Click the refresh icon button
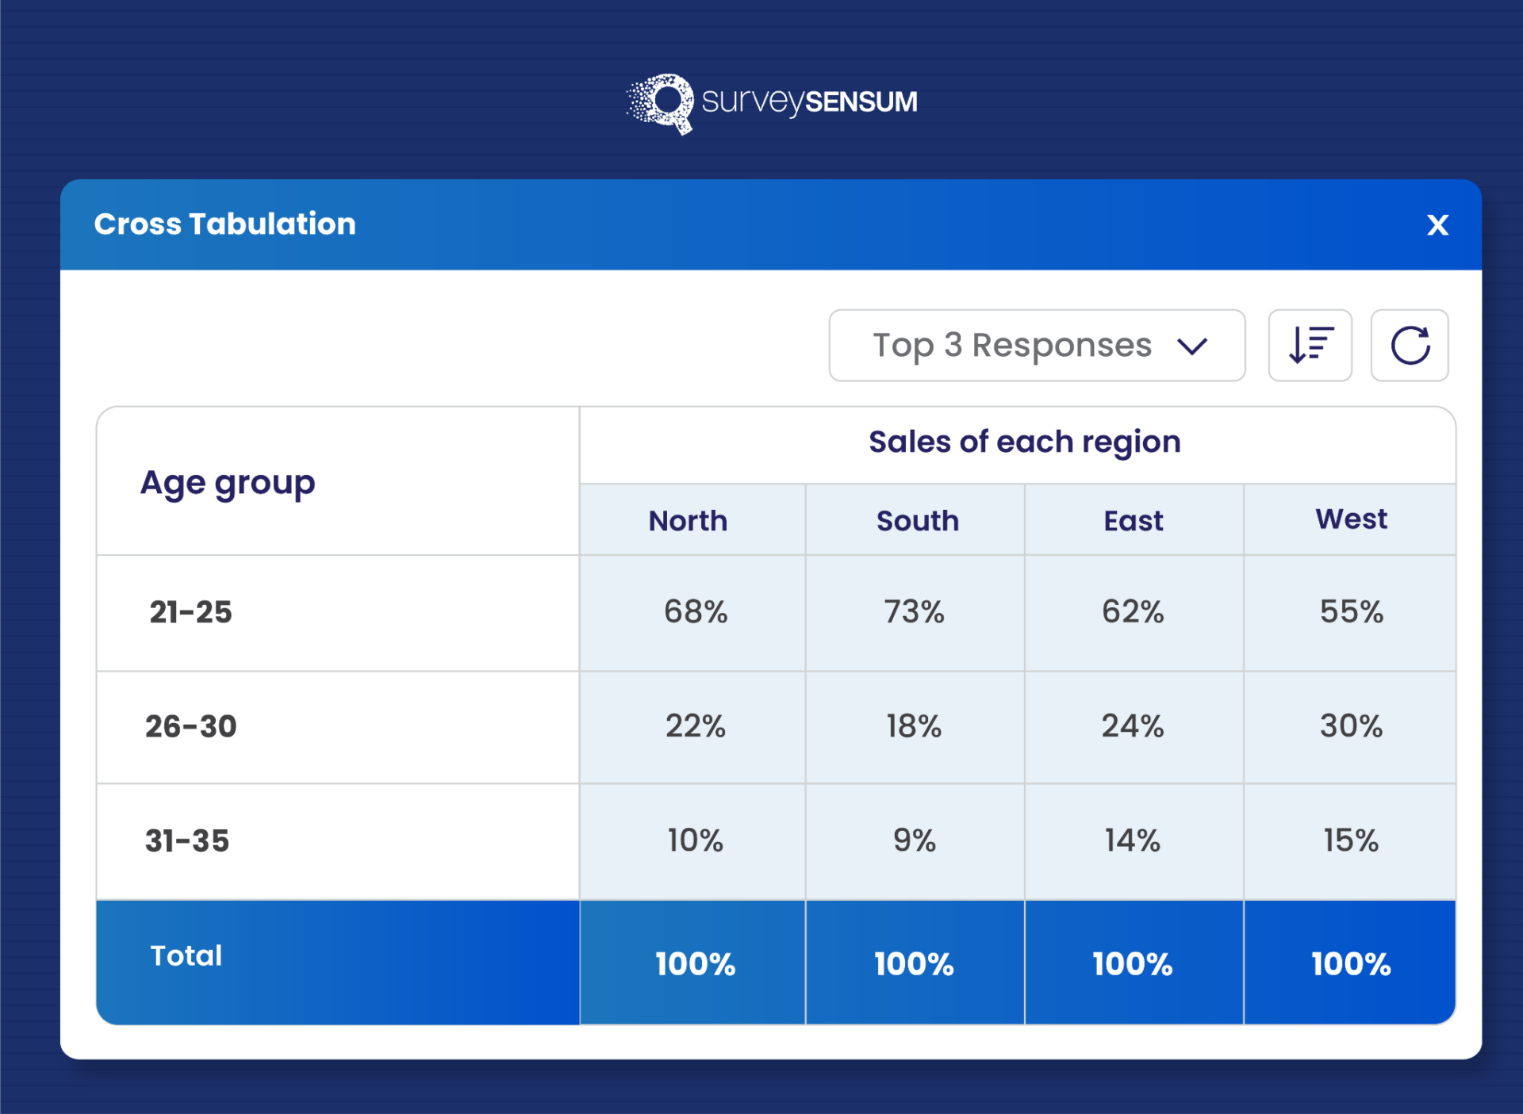Image resolution: width=1523 pixels, height=1114 pixels. coord(1410,346)
